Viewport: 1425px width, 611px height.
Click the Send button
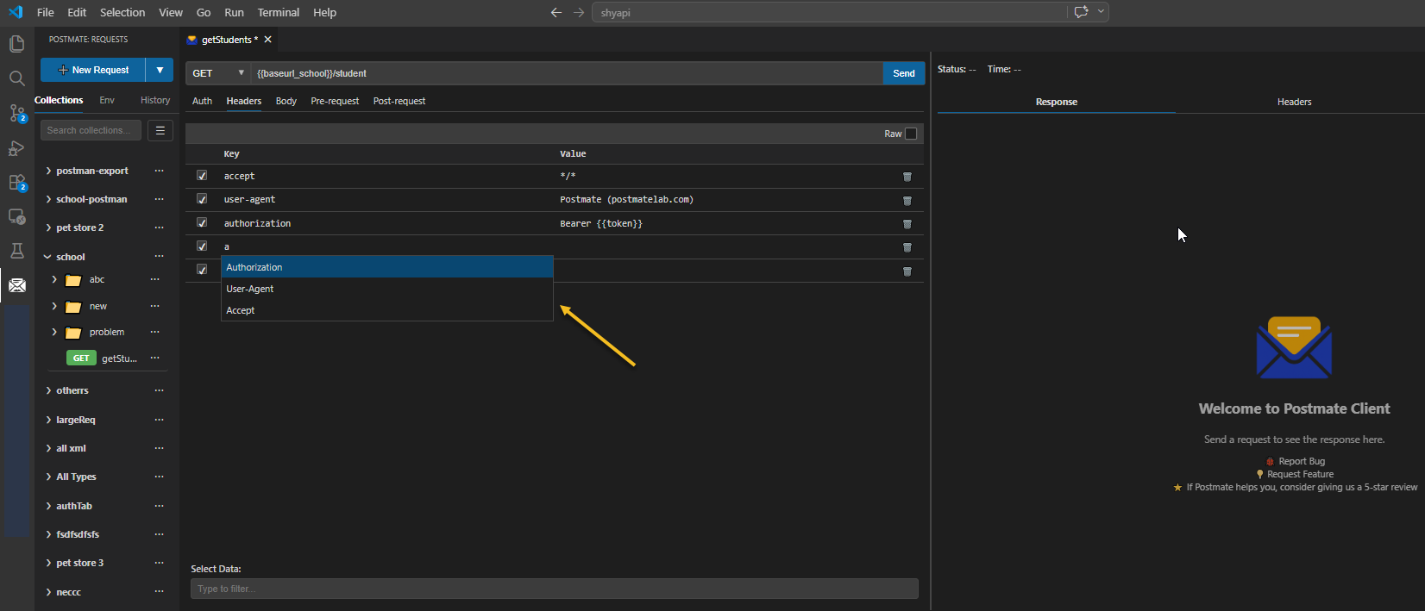[x=904, y=73]
